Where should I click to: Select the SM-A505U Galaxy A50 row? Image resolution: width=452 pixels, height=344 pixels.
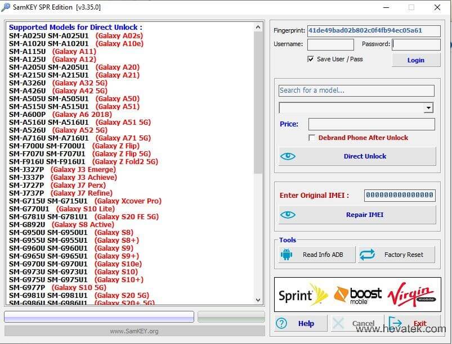click(x=74, y=98)
